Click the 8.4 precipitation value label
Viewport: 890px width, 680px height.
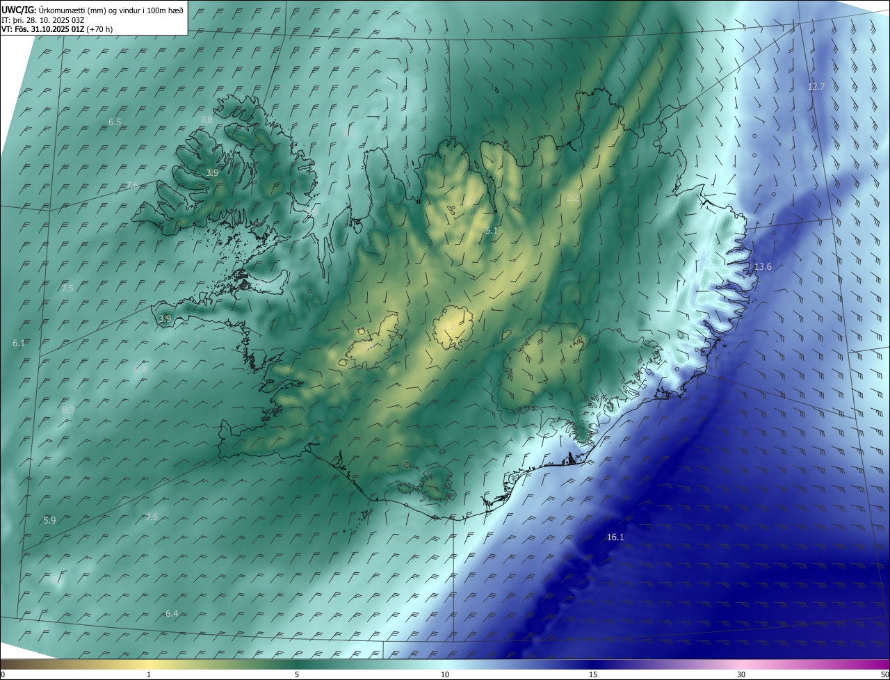pyautogui.click(x=140, y=369)
